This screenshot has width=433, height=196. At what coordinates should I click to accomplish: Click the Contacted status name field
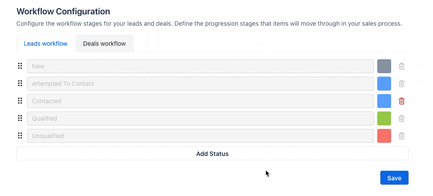200,101
